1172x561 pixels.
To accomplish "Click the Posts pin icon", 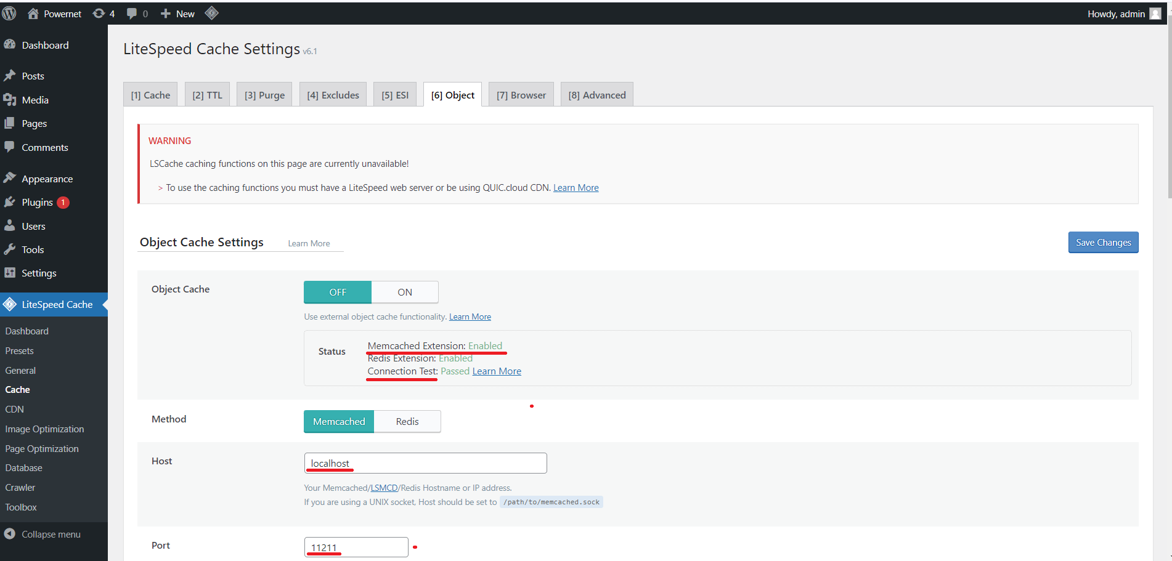I will (x=9, y=75).
